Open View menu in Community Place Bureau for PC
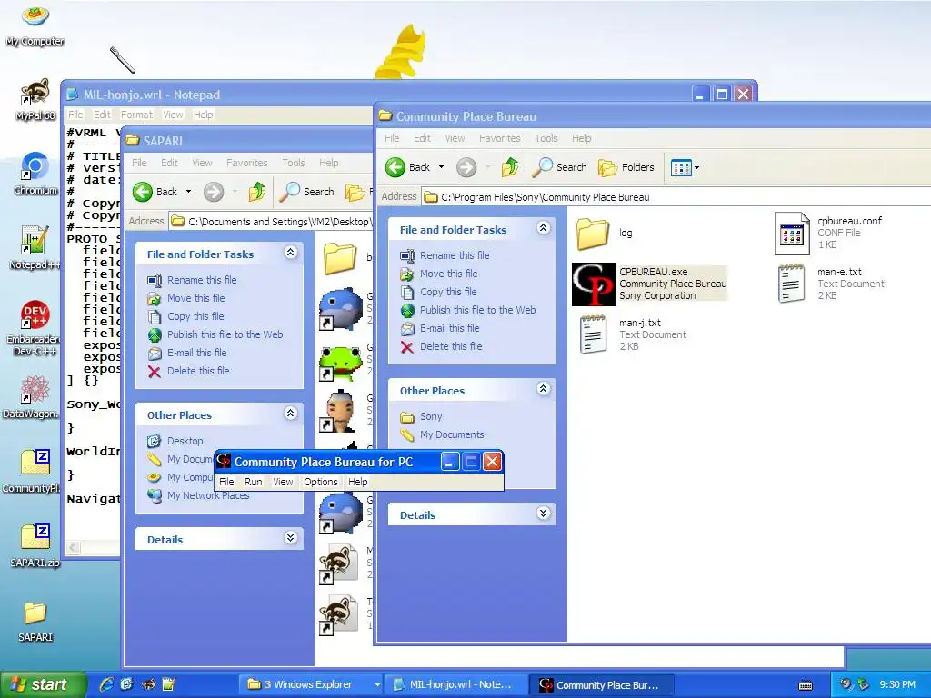The image size is (931, 698). (x=283, y=482)
